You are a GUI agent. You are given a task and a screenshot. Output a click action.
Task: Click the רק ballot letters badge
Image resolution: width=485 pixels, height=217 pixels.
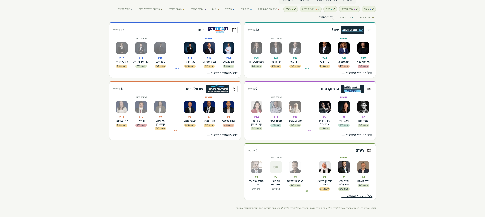[234, 30]
